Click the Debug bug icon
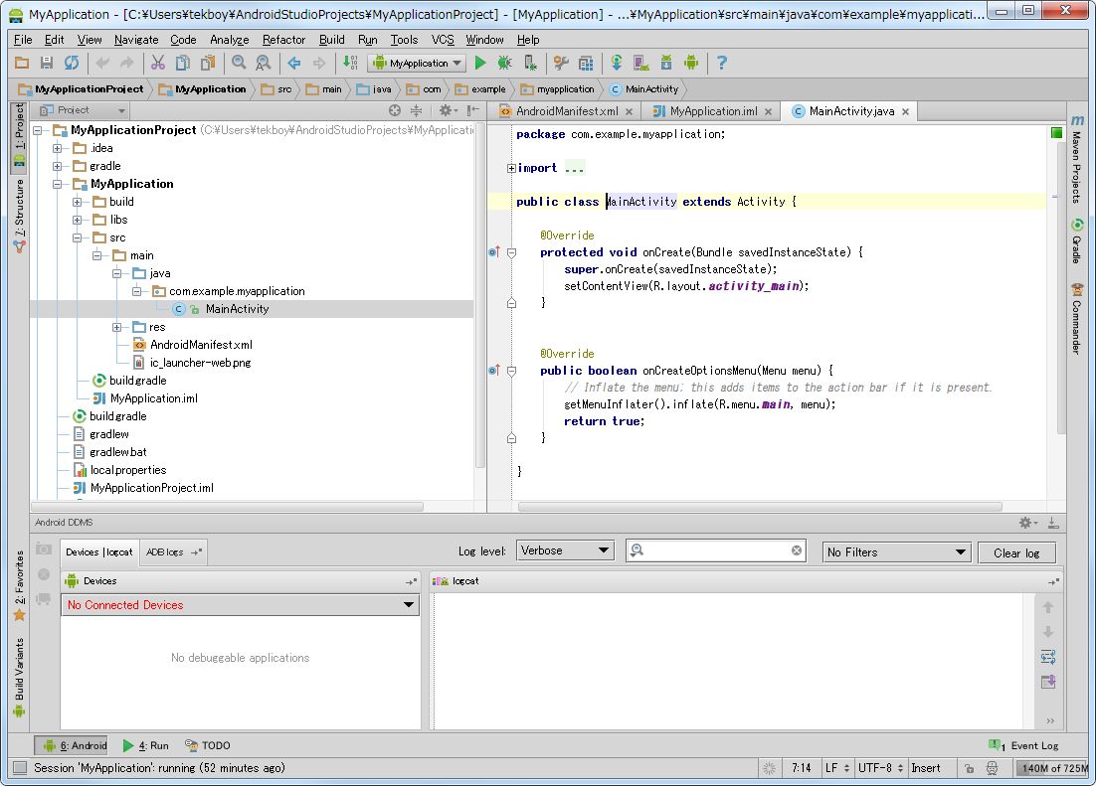 pos(504,63)
